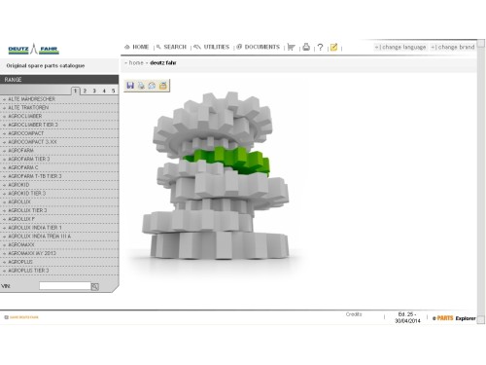Open help via the question mark icon

[x=320, y=48]
